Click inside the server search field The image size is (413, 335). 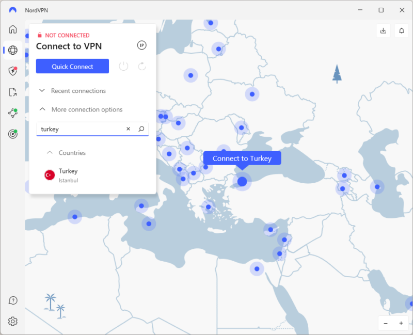click(x=77, y=129)
